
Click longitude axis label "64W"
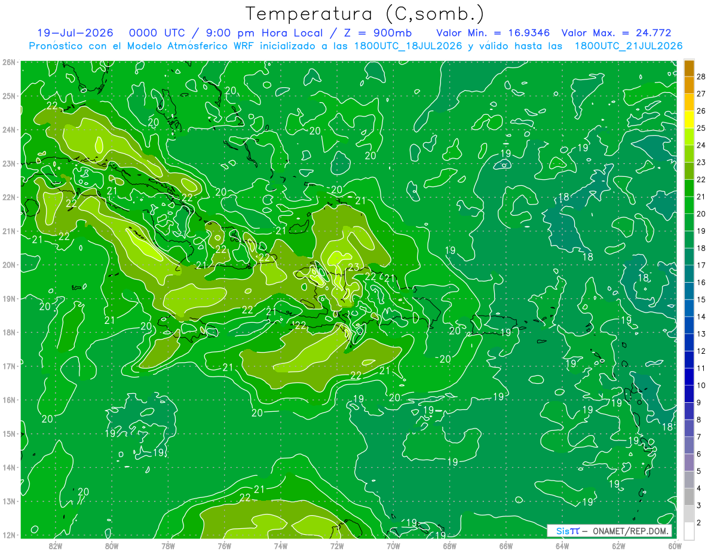pyautogui.click(x=562, y=546)
